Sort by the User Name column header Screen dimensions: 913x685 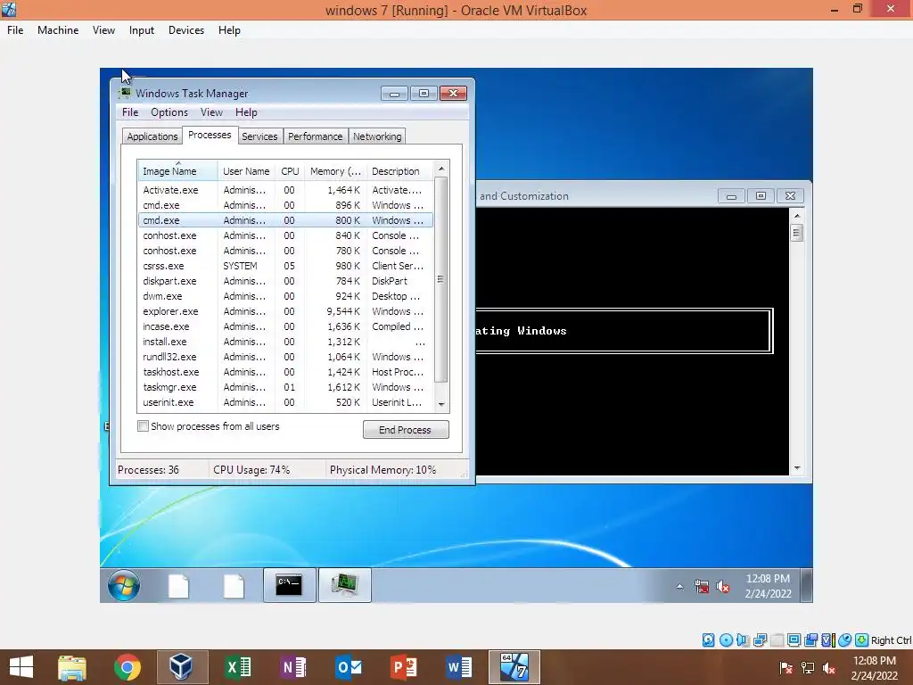coord(246,170)
